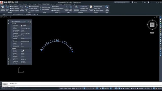
Task: Open workspace switching gear in status bar
Action: pos(132,88)
